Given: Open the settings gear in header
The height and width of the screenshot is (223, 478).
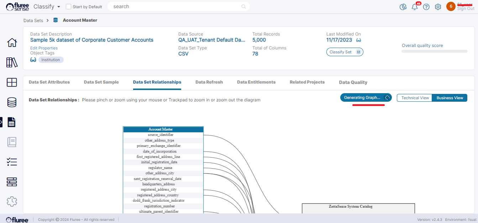Looking at the screenshot, I should (438, 7).
